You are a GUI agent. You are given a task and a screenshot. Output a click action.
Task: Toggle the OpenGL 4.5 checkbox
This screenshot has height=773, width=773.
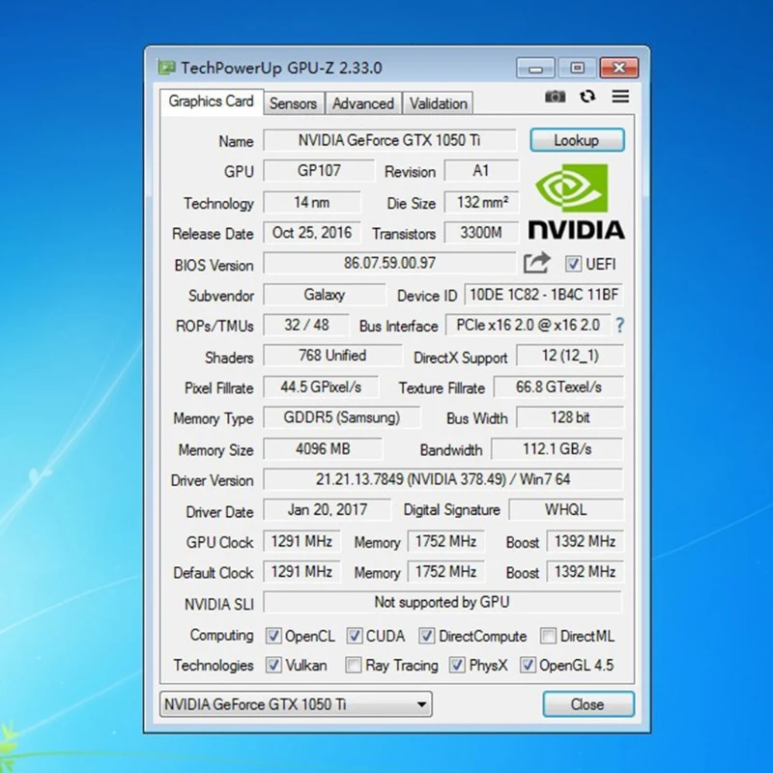(x=528, y=665)
